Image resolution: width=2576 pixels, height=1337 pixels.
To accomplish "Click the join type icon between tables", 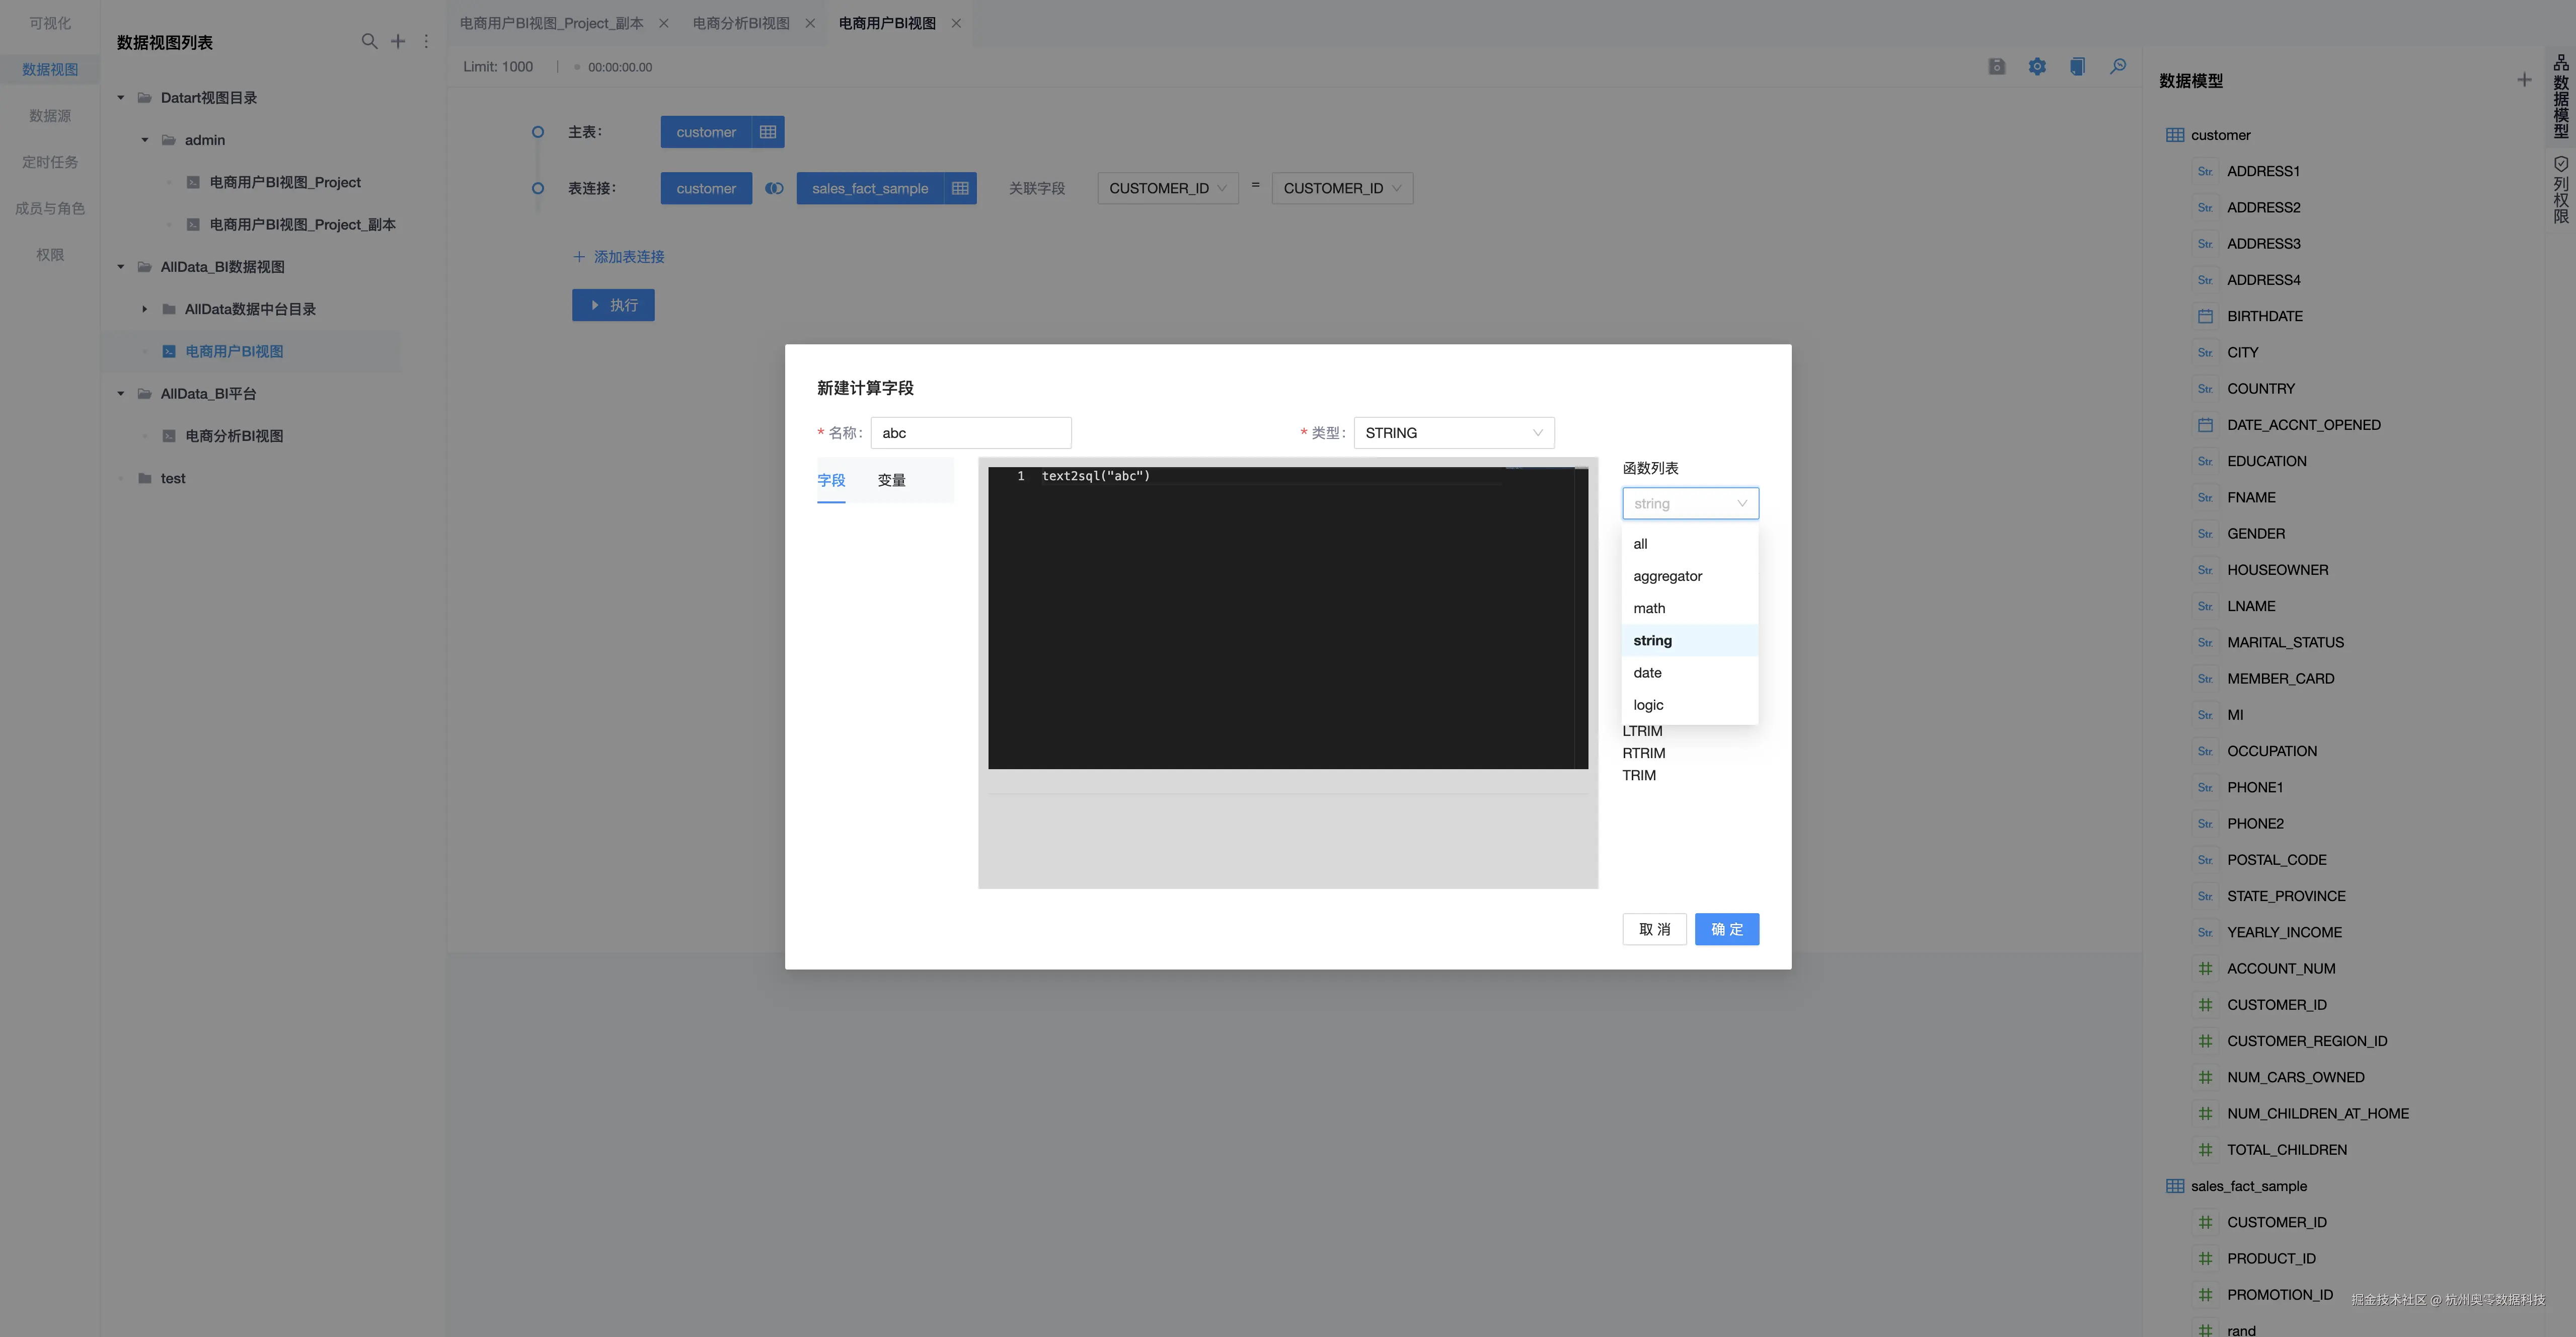I will coord(774,188).
